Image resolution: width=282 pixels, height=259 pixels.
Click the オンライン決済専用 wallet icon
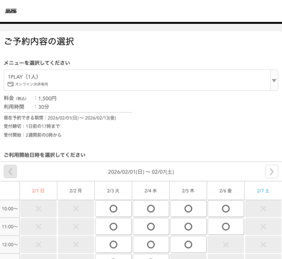pyautogui.click(x=11, y=84)
